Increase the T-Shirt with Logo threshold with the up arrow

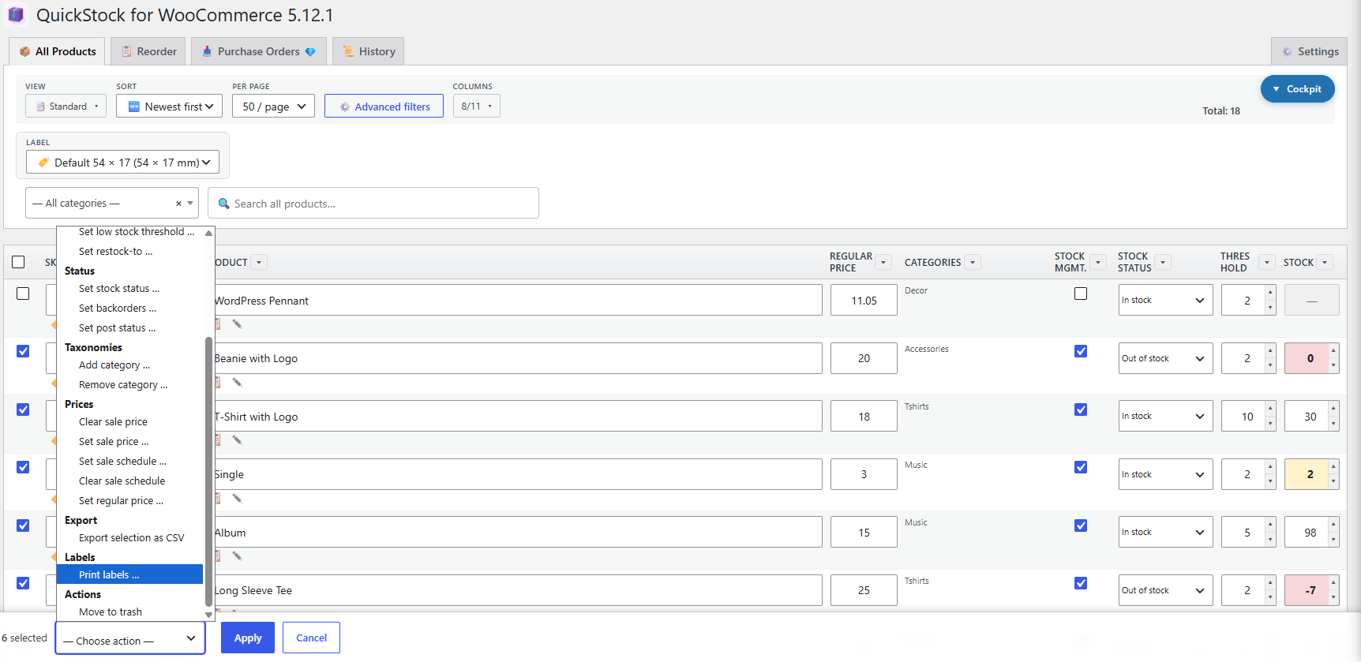[1270, 409]
